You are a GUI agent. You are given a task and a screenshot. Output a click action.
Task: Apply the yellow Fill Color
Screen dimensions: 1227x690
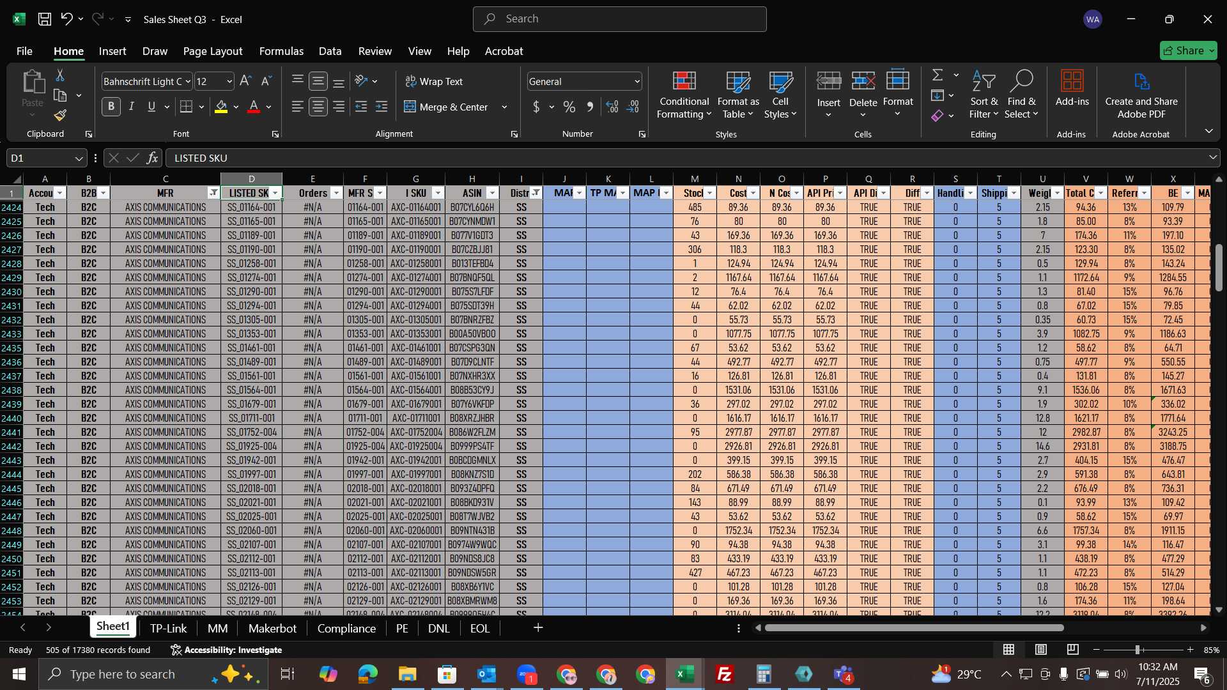221,107
